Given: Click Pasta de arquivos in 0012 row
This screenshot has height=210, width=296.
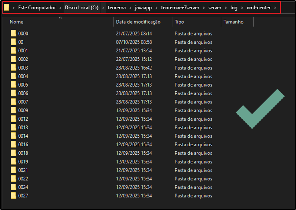Looking at the screenshot, I should tap(193, 119).
